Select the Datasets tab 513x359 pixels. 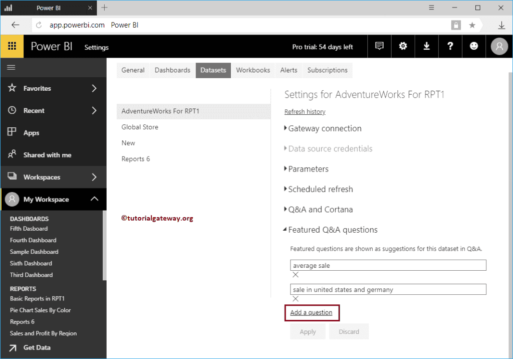click(213, 70)
